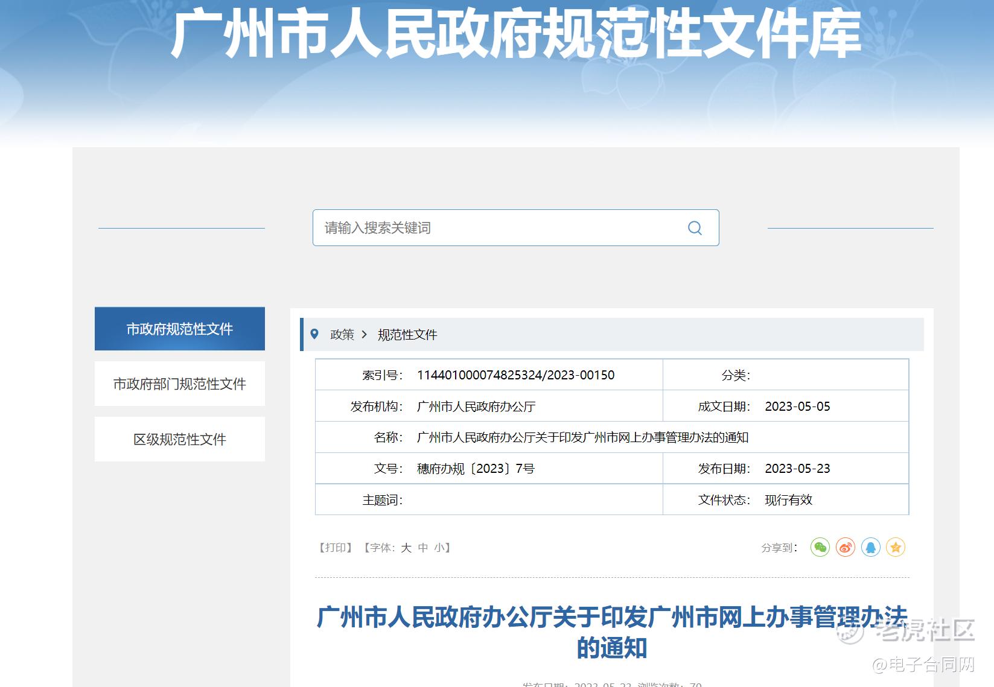Share to WeChat icon
The height and width of the screenshot is (687, 994).
click(x=820, y=547)
